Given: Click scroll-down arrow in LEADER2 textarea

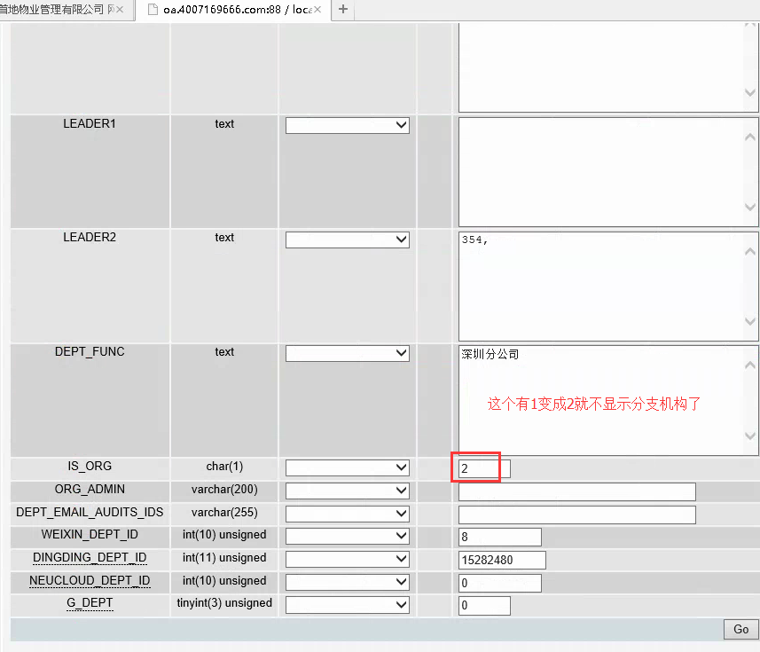Looking at the screenshot, I should [750, 321].
